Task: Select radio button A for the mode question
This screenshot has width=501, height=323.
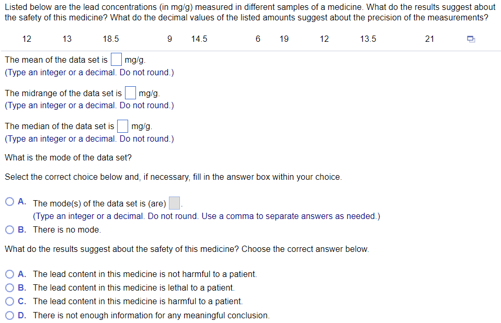Action: [x=9, y=201]
